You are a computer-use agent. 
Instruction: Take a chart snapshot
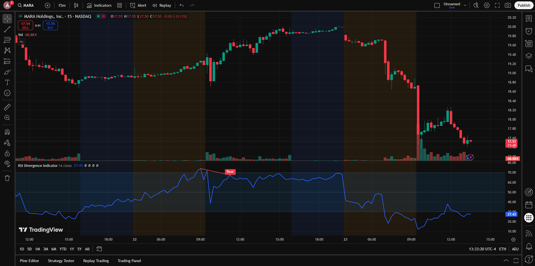508,5
